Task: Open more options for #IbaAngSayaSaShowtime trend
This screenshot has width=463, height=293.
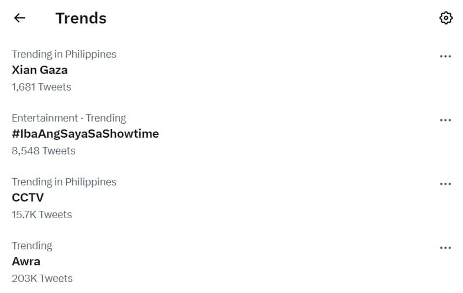Action: coord(445,120)
